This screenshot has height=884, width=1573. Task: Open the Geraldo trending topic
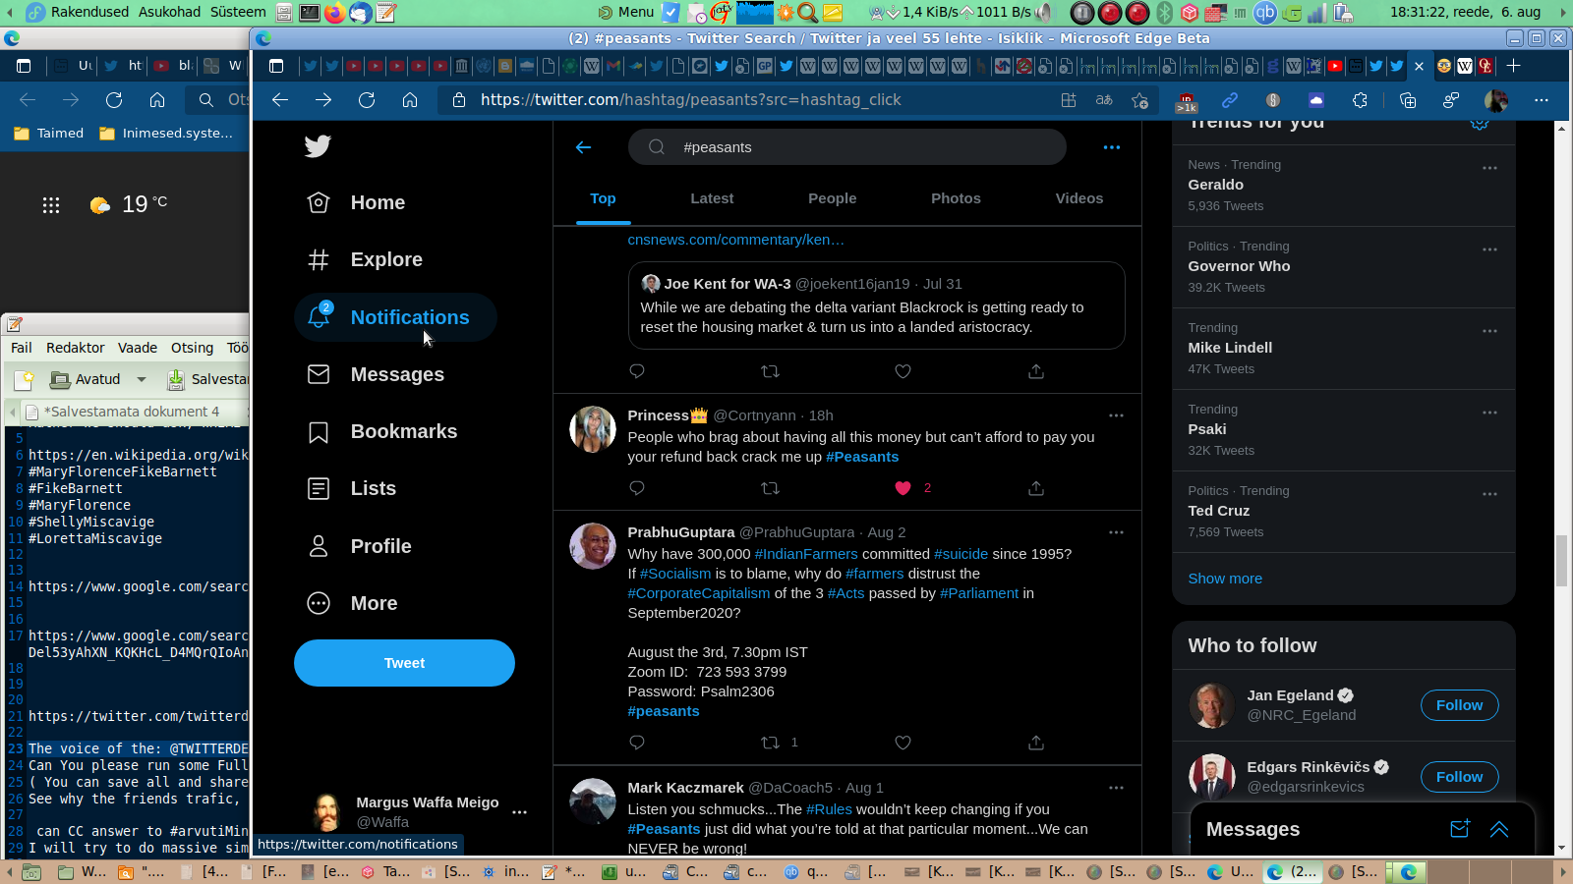(x=1343, y=186)
